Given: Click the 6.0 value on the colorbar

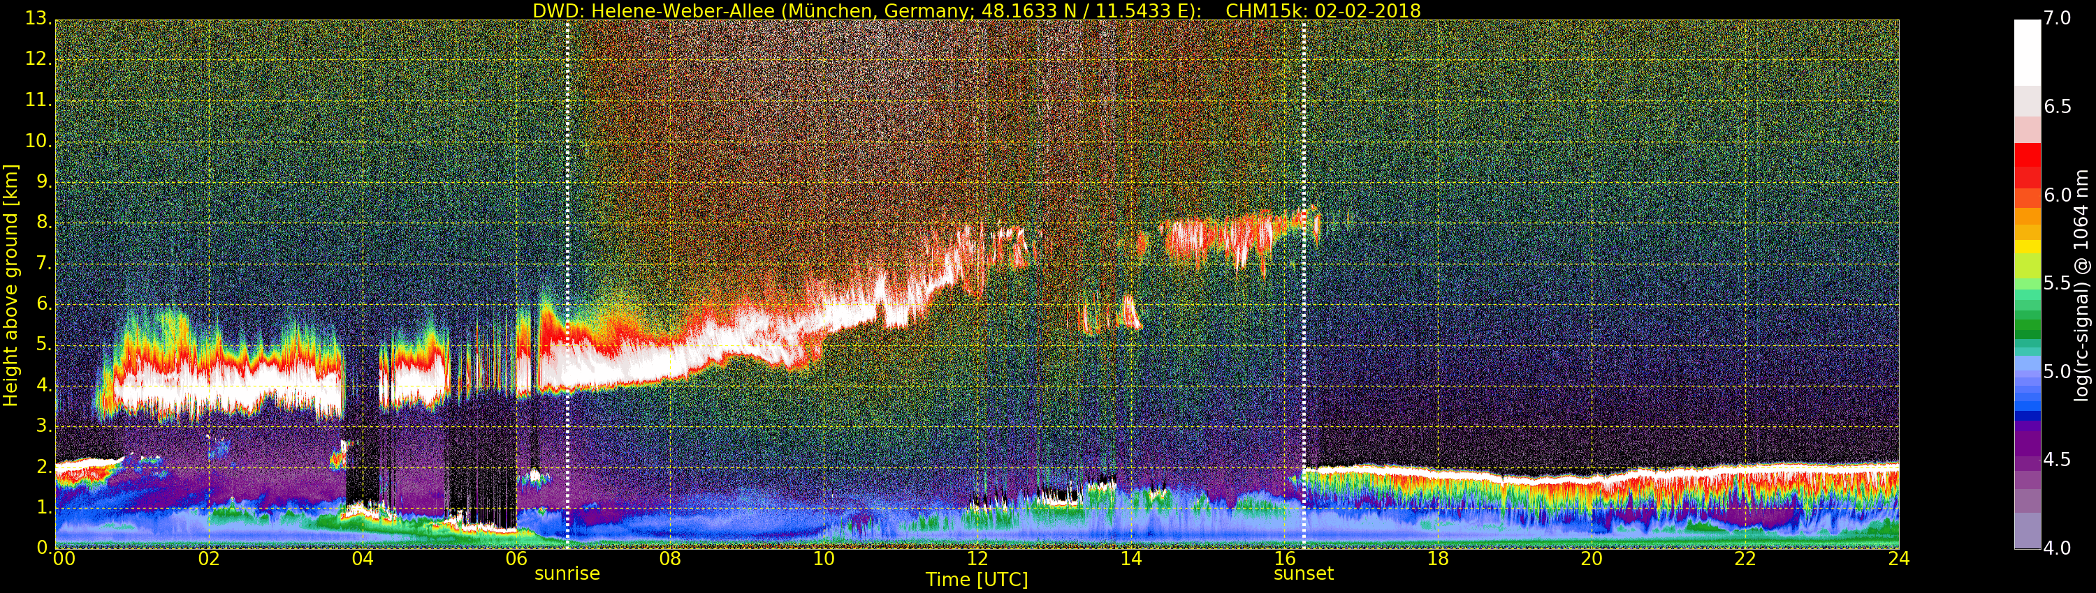Looking at the screenshot, I should pyautogui.click(x=2058, y=196).
